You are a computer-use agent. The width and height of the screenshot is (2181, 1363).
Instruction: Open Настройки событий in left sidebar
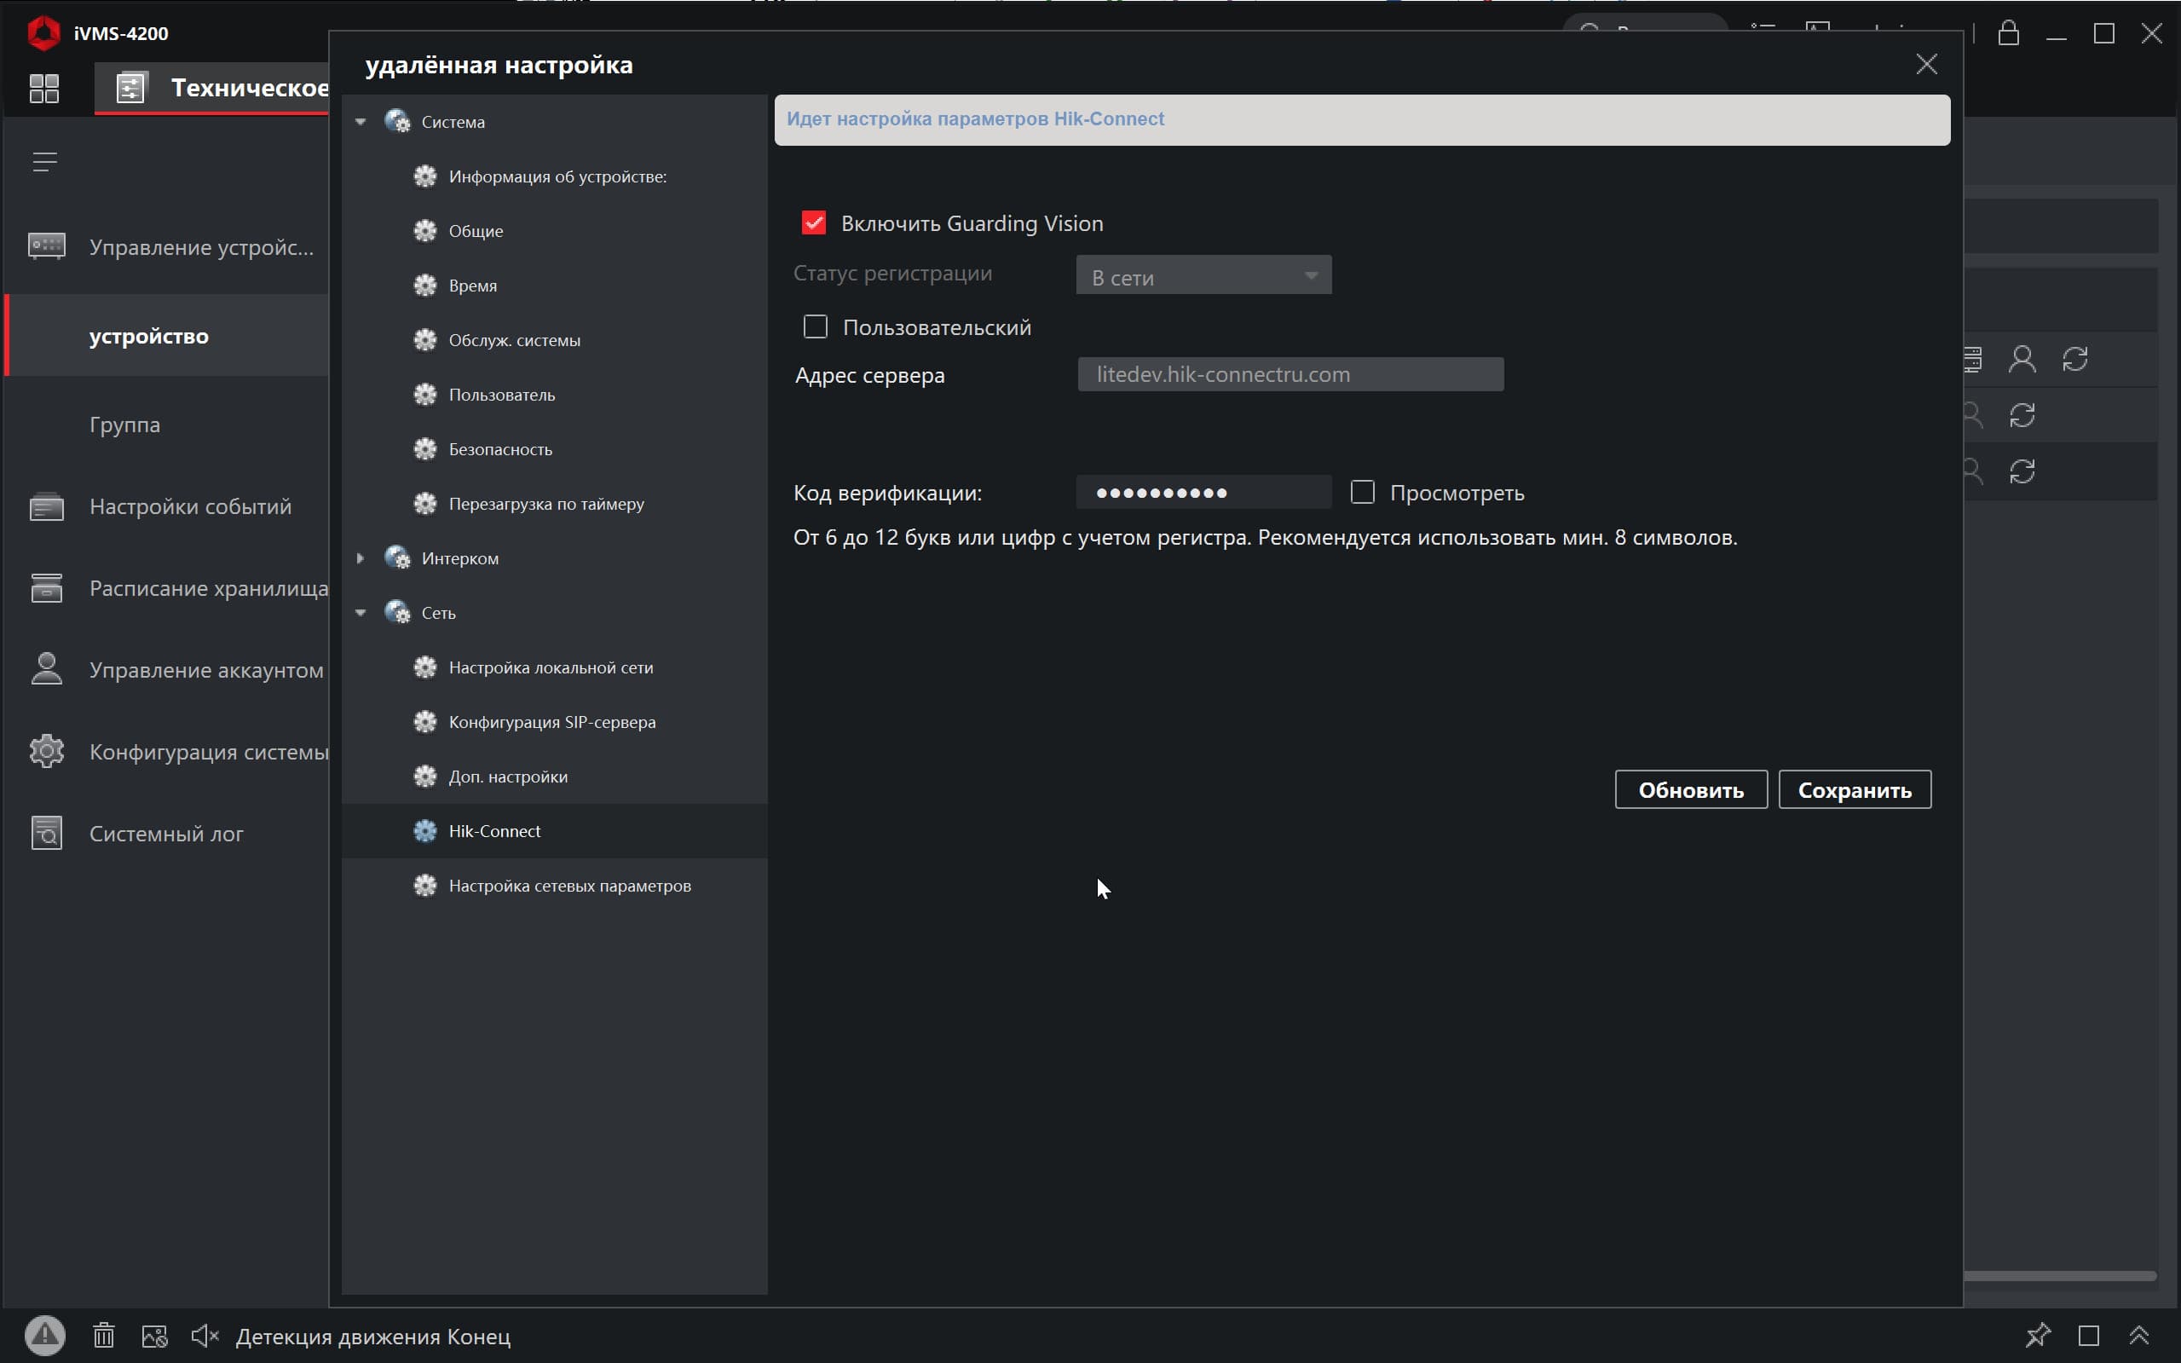(190, 506)
